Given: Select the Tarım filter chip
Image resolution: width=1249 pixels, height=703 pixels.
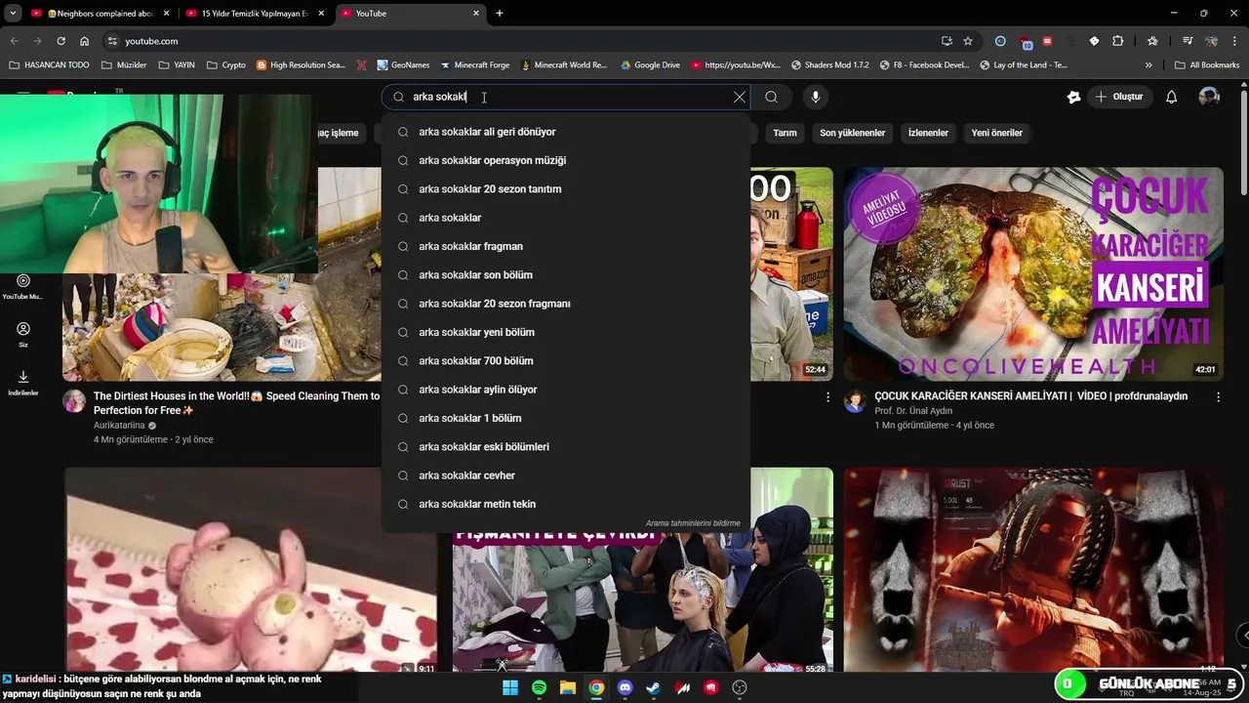Looking at the screenshot, I should coord(785,133).
